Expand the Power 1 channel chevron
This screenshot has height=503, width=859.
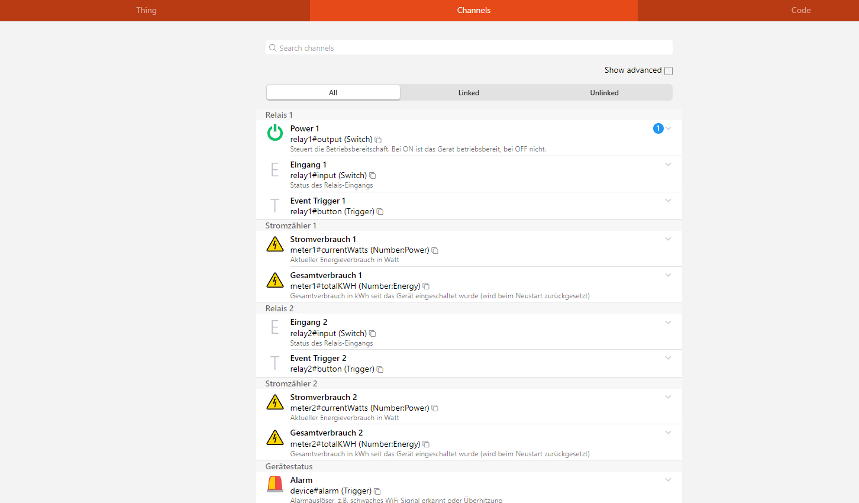[x=669, y=128]
